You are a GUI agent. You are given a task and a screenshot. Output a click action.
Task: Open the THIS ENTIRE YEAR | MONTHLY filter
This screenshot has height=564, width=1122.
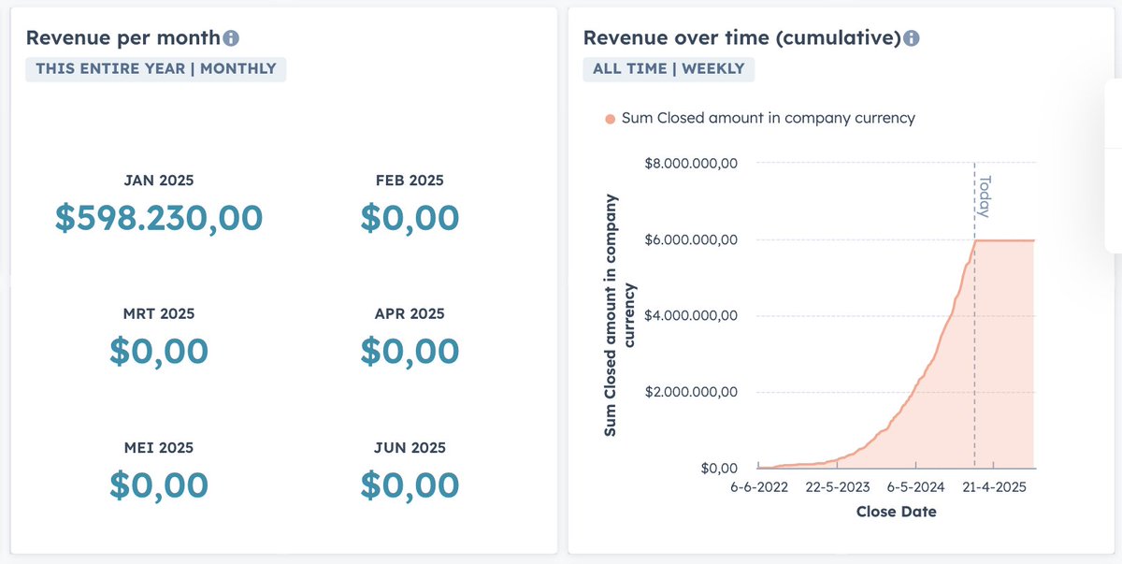coord(155,68)
